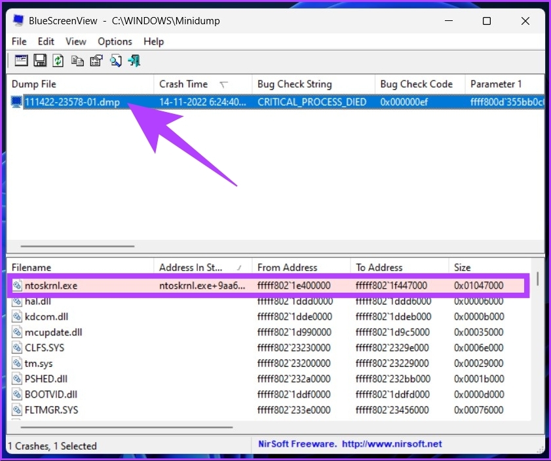Click the file icon next to kdcom.dll
Image resolution: width=551 pixels, height=461 pixels.
(x=17, y=317)
